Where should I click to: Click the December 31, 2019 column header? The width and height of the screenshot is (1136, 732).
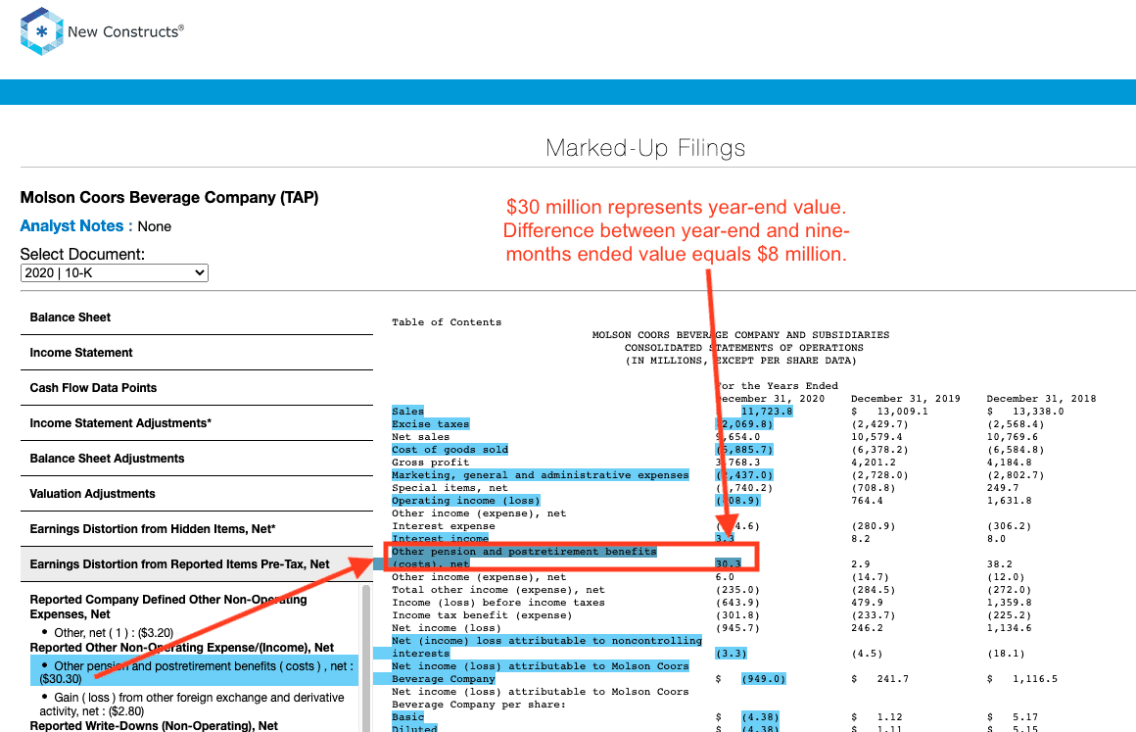[x=906, y=399]
